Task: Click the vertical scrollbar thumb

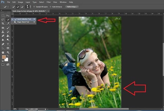Action: click(x=163, y=59)
